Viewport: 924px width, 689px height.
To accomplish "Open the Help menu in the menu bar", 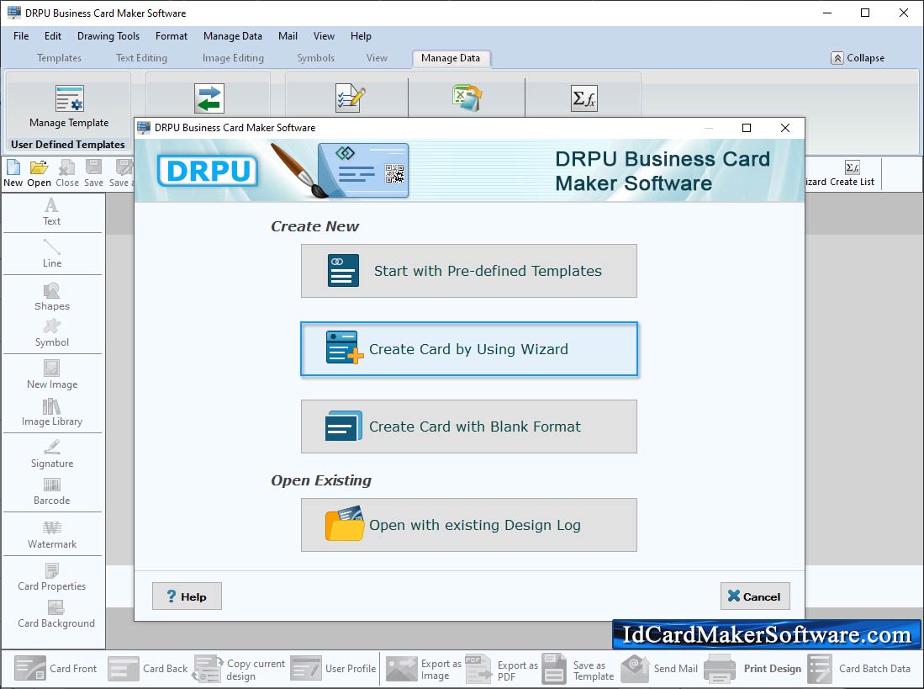I will [x=362, y=36].
